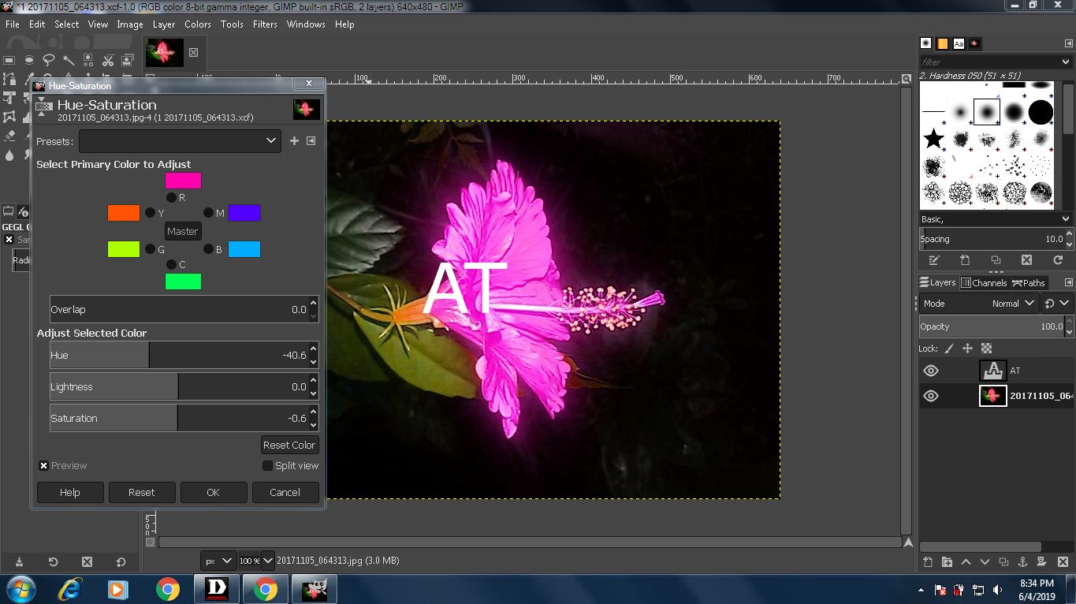Image resolution: width=1076 pixels, height=604 pixels.
Task: Select the Foreground Select tool
Action: pos(128,60)
